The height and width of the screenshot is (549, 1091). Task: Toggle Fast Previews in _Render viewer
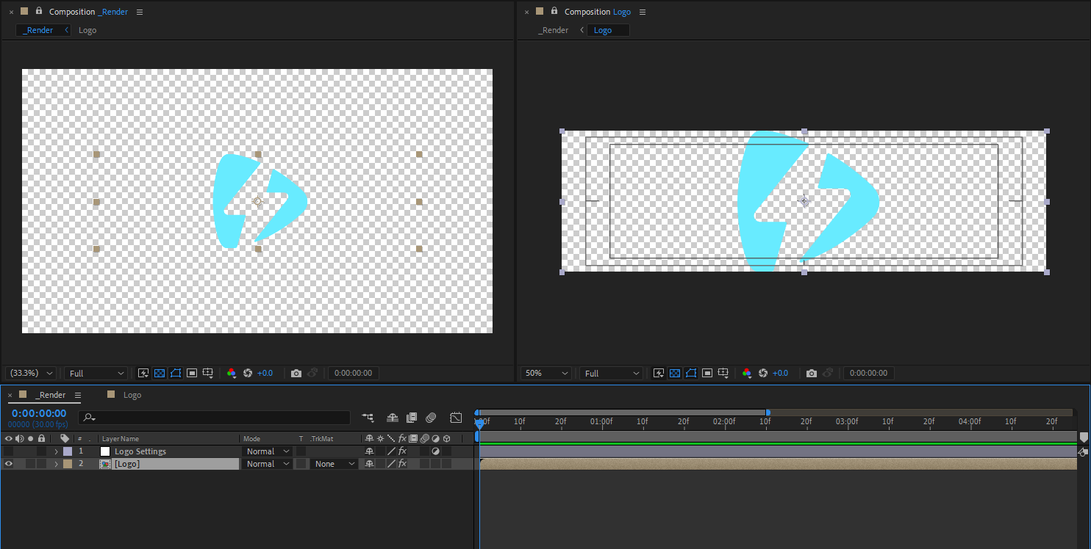click(x=143, y=373)
